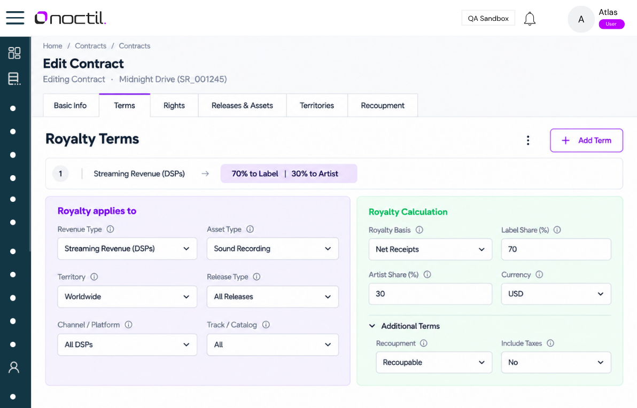The width and height of the screenshot is (637, 408).
Task: Show info tooltip for Territory field
Action: tap(94, 277)
